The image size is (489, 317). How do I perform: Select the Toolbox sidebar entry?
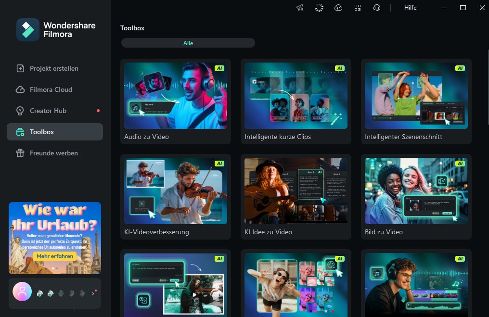coord(55,132)
